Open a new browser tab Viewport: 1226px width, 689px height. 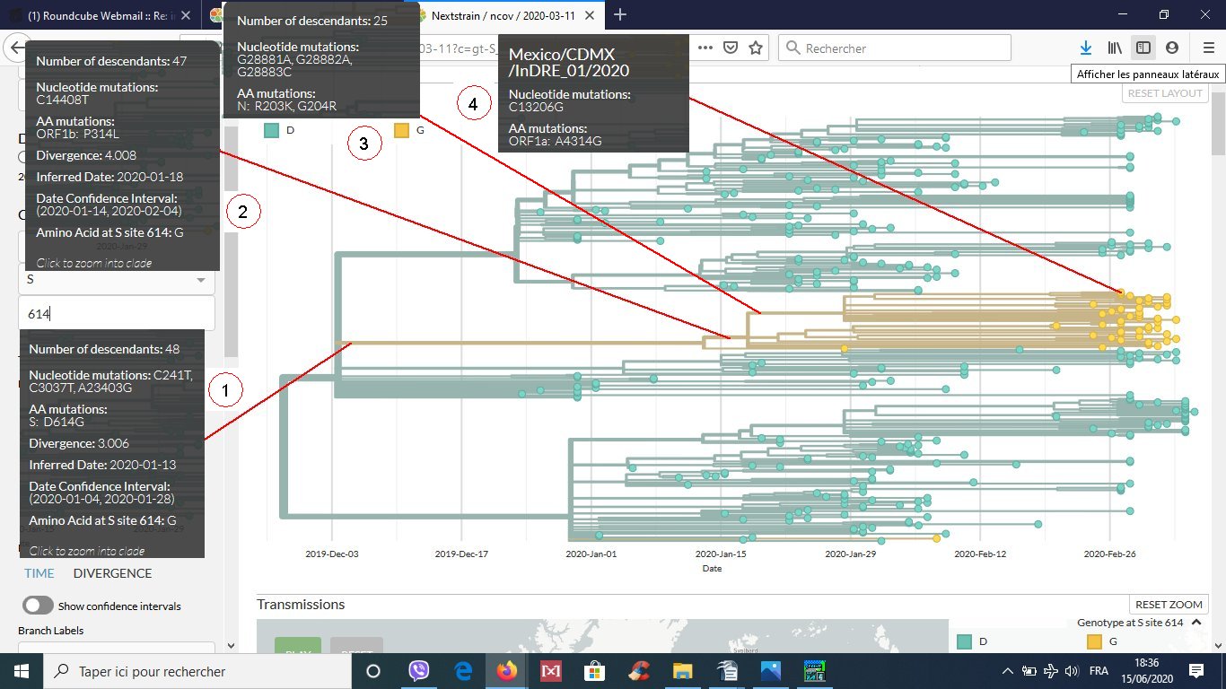coord(619,14)
